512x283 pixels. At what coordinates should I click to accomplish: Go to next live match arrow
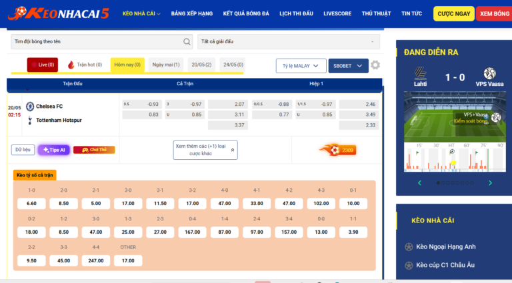[490, 183]
